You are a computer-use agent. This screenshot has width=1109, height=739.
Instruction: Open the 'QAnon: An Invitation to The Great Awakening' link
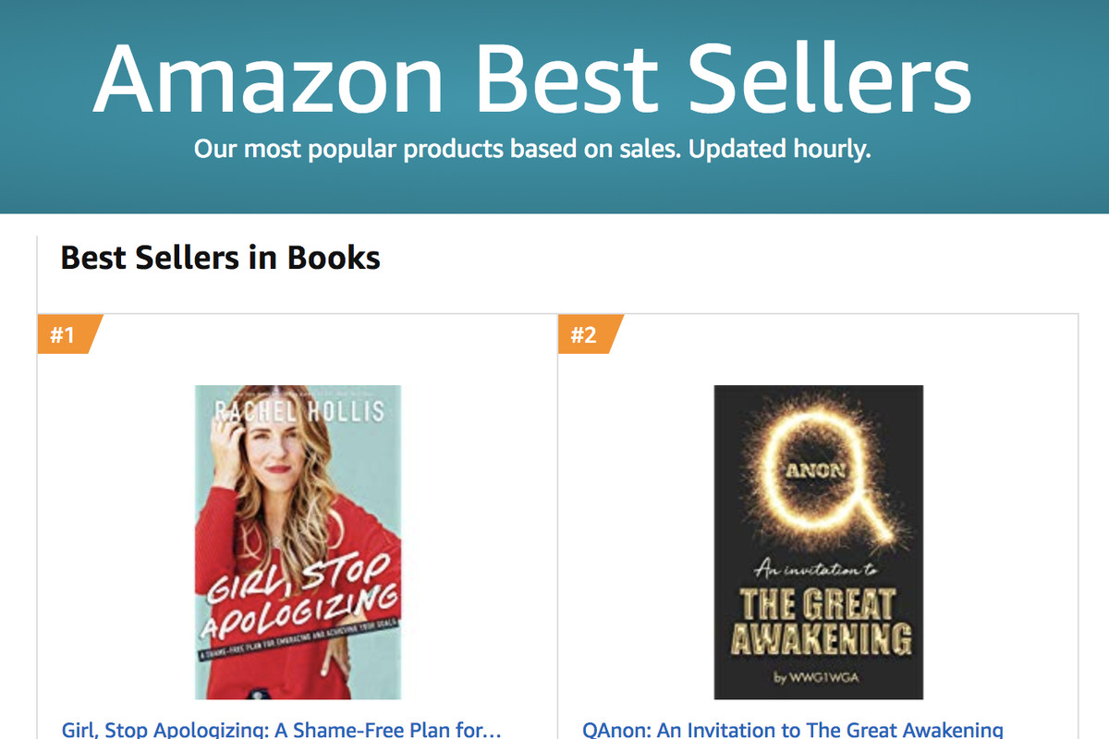792,730
